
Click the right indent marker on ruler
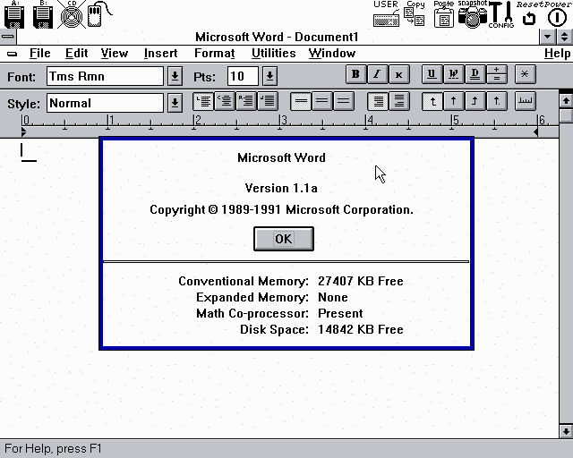pos(535,131)
